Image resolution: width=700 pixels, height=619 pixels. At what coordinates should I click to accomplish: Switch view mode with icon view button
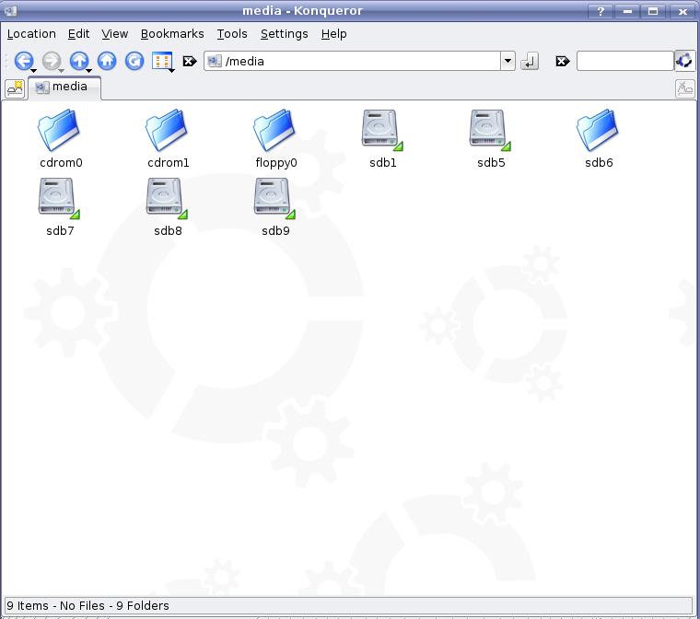[161, 61]
